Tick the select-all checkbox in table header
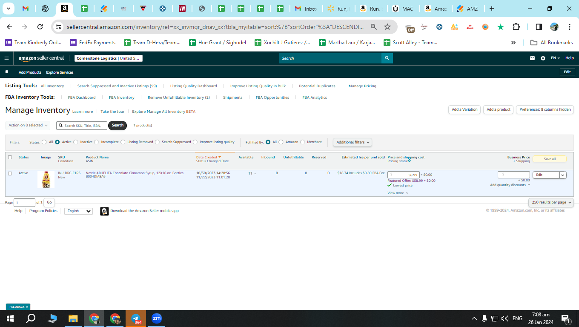The height and width of the screenshot is (327, 579). (x=10, y=158)
